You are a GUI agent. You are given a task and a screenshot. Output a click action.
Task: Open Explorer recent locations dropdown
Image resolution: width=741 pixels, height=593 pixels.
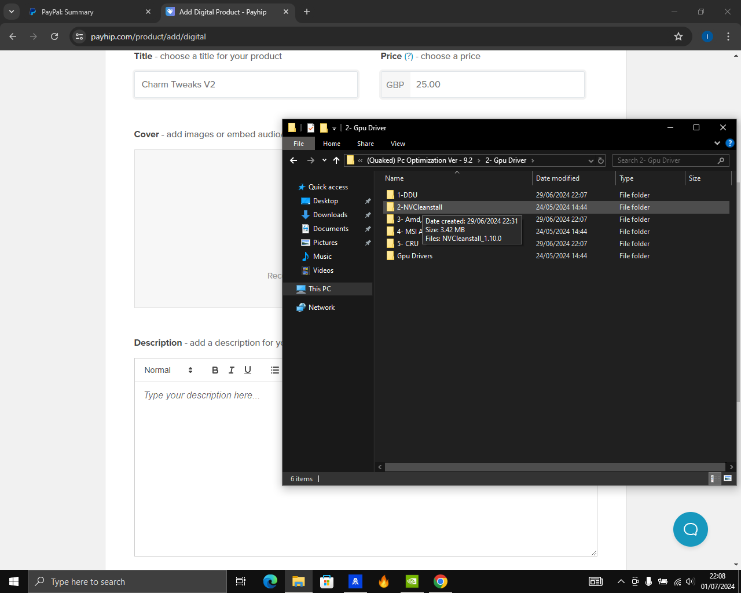pyautogui.click(x=324, y=160)
